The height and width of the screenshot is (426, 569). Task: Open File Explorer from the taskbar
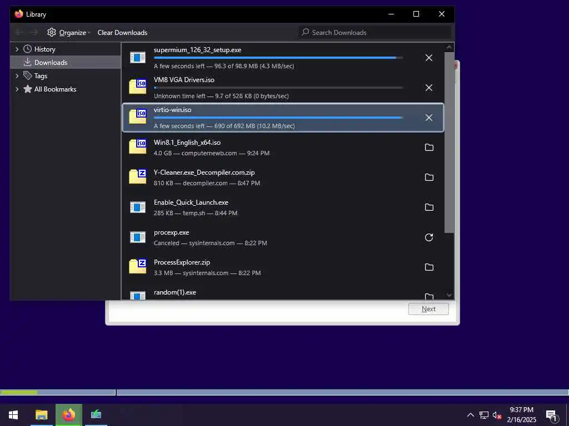click(41, 415)
